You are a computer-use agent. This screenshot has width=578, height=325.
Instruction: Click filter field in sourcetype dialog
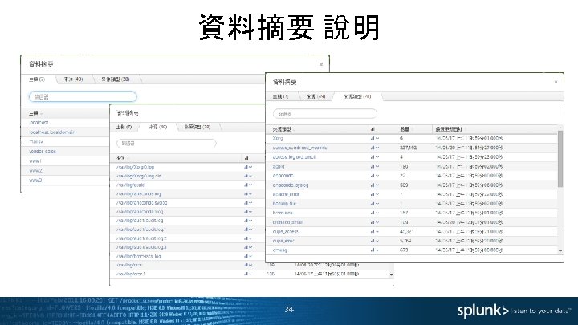(325, 114)
